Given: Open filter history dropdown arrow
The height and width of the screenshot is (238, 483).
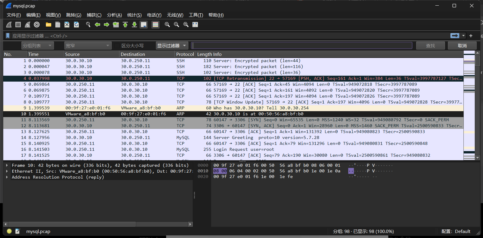Looking at the screenshot, I should [463, 35].
